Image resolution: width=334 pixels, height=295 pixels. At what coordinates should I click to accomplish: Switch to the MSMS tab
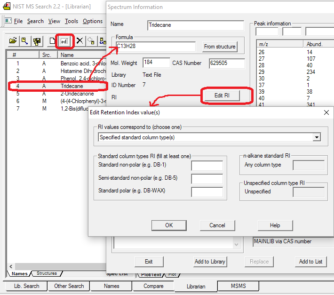coord(238,286)
